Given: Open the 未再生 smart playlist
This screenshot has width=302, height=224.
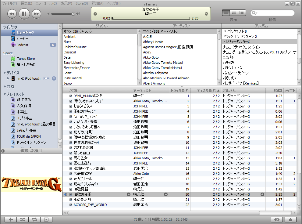Looking at the screenshot, I should (29, 112).
